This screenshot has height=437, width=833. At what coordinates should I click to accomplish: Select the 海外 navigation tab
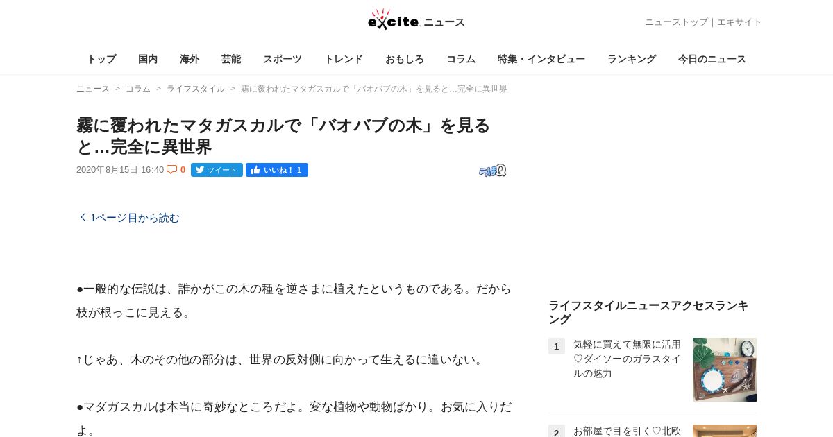pyautogui.click(x=190, y=59)
